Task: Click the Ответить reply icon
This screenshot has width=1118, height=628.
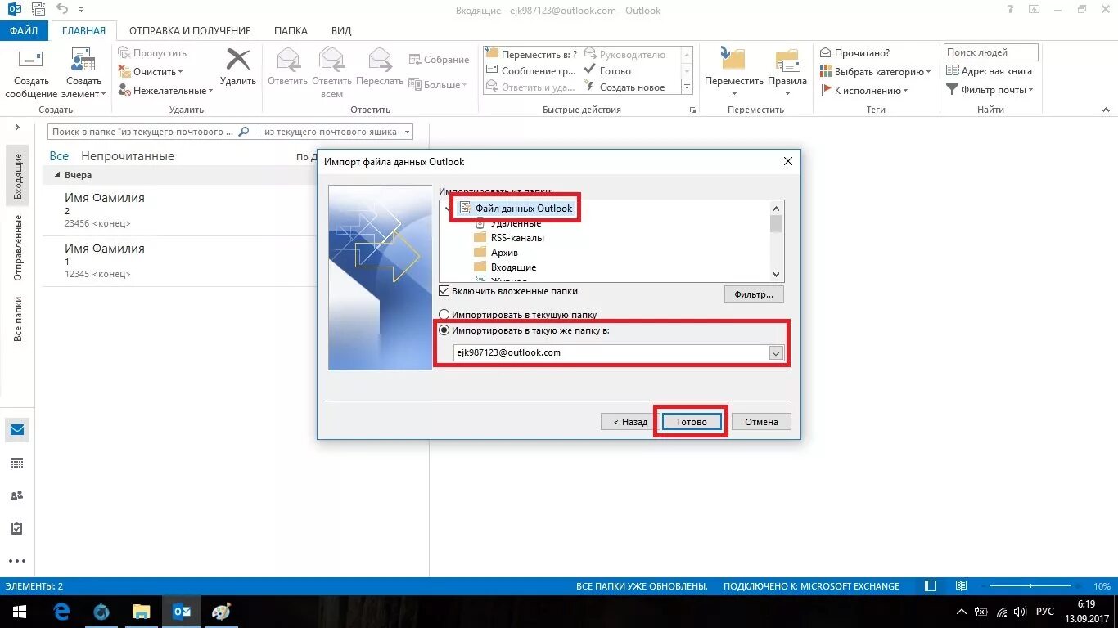Action: pos(287,60)
